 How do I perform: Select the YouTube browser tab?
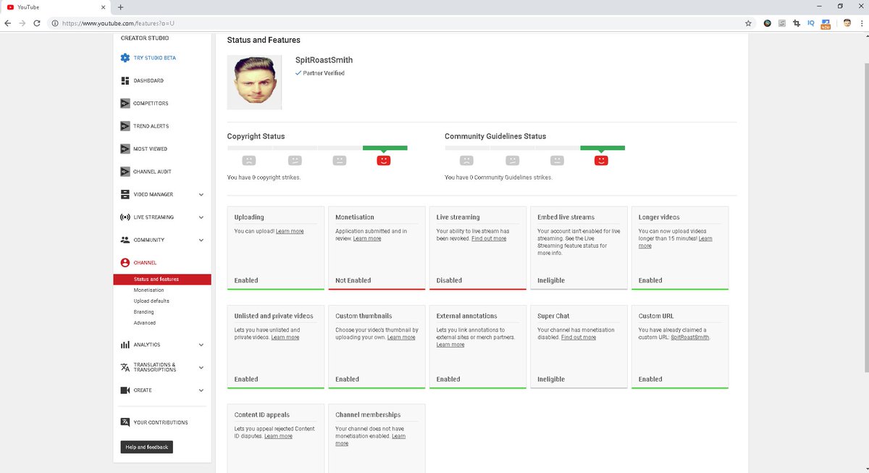54,7
